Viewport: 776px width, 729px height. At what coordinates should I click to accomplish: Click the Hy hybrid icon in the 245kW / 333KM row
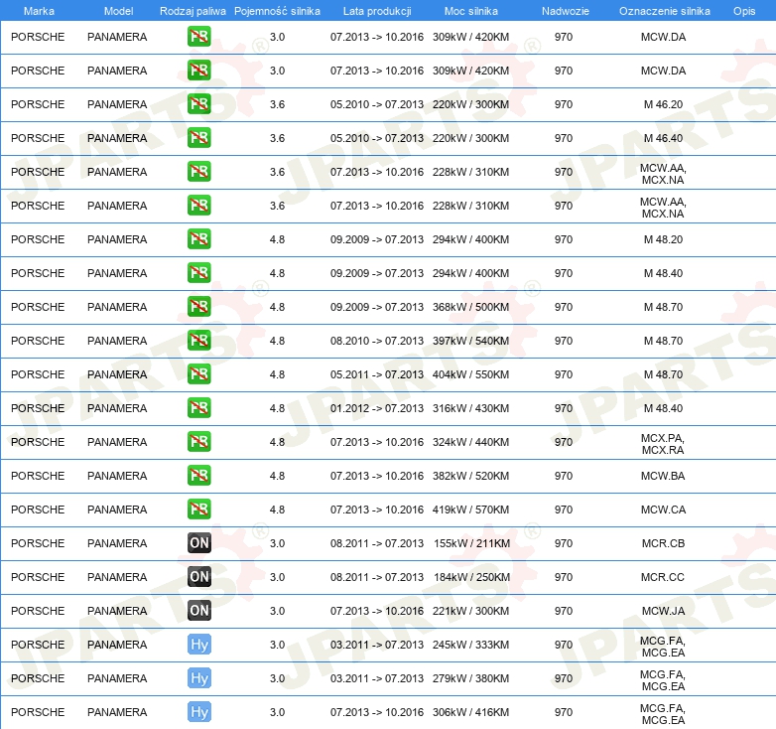(198, 645)
